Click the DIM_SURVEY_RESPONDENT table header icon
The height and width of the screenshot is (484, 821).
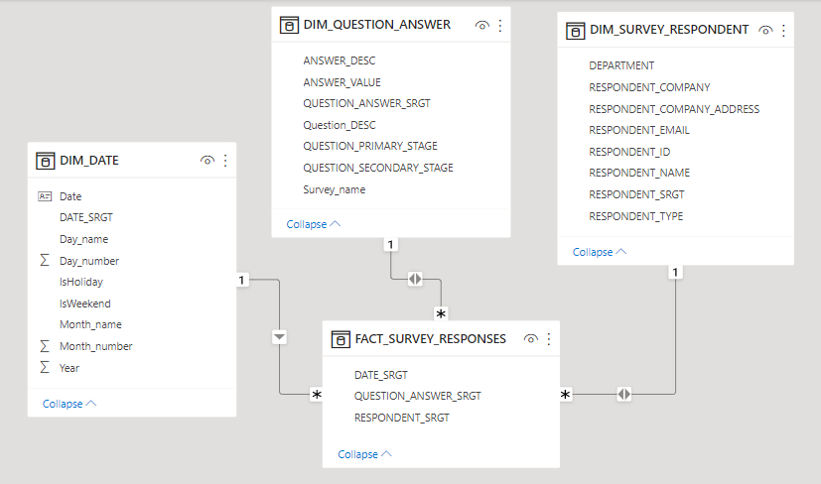point(576,30)
